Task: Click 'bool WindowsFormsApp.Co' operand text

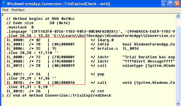Action: point(149,44)
